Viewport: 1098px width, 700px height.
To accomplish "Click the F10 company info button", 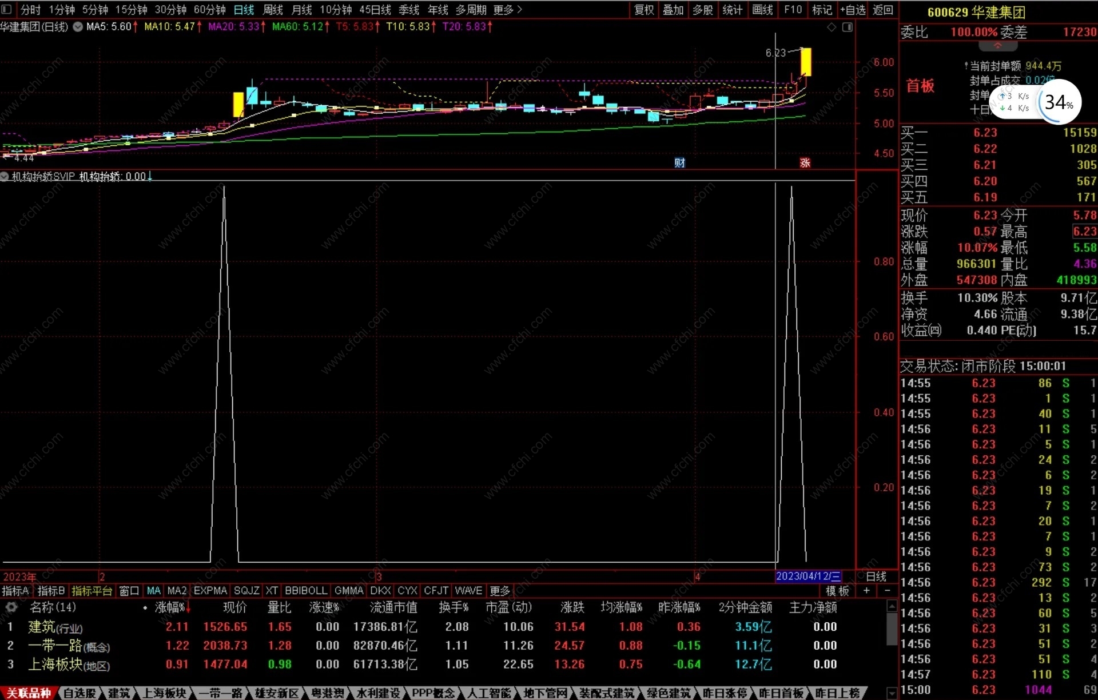I will (793, 10).
